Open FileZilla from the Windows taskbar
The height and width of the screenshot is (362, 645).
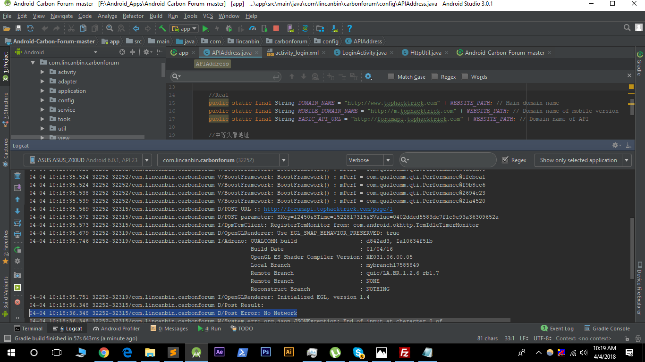404,352
